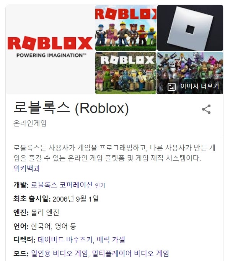This screenshot has height=261, width=225.
Task: Open the white Roblox logo crowd thumbnail
Action: [x=126, y=73]
